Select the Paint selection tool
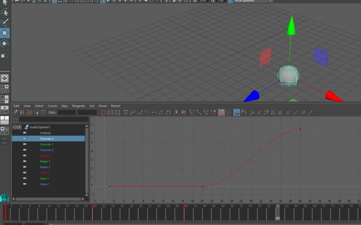The width and height of the screenshot is (361, 225). [4, 22]
